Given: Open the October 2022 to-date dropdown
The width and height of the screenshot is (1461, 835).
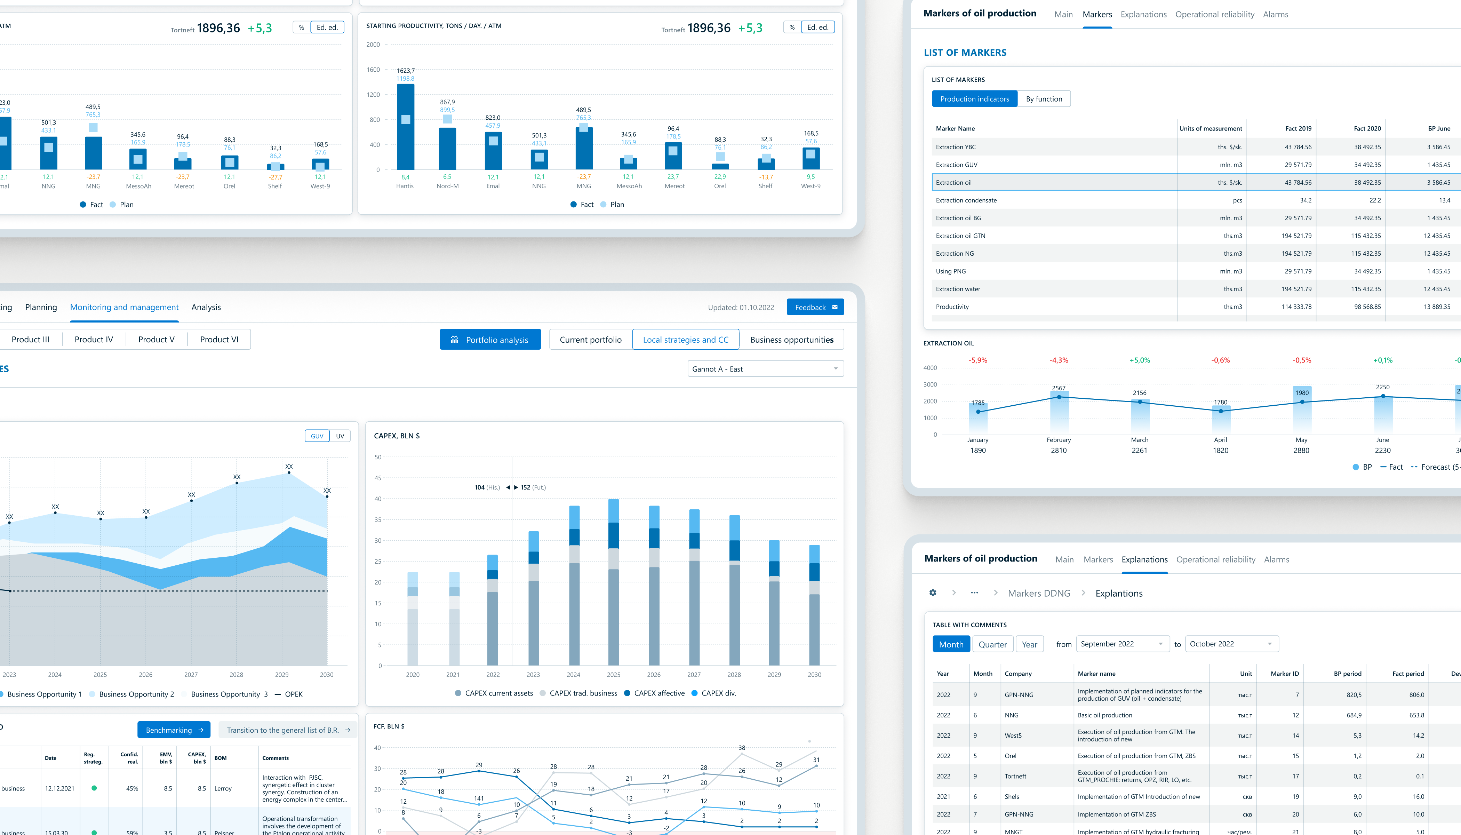Looking at the screenshot, I should point(1232,643).
